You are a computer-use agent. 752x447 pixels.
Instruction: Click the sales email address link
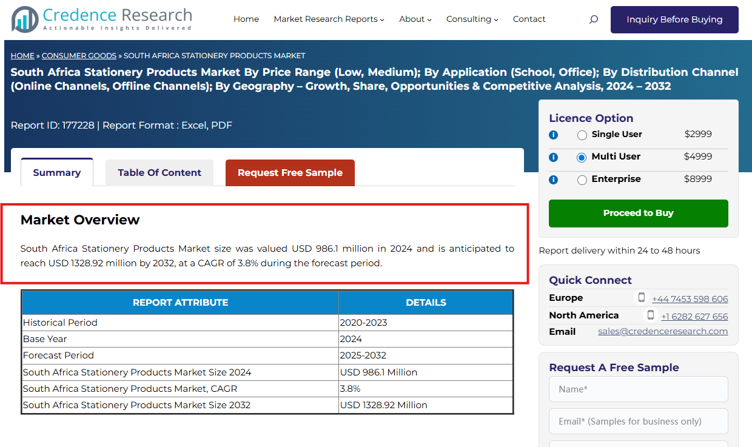[662, 332]
